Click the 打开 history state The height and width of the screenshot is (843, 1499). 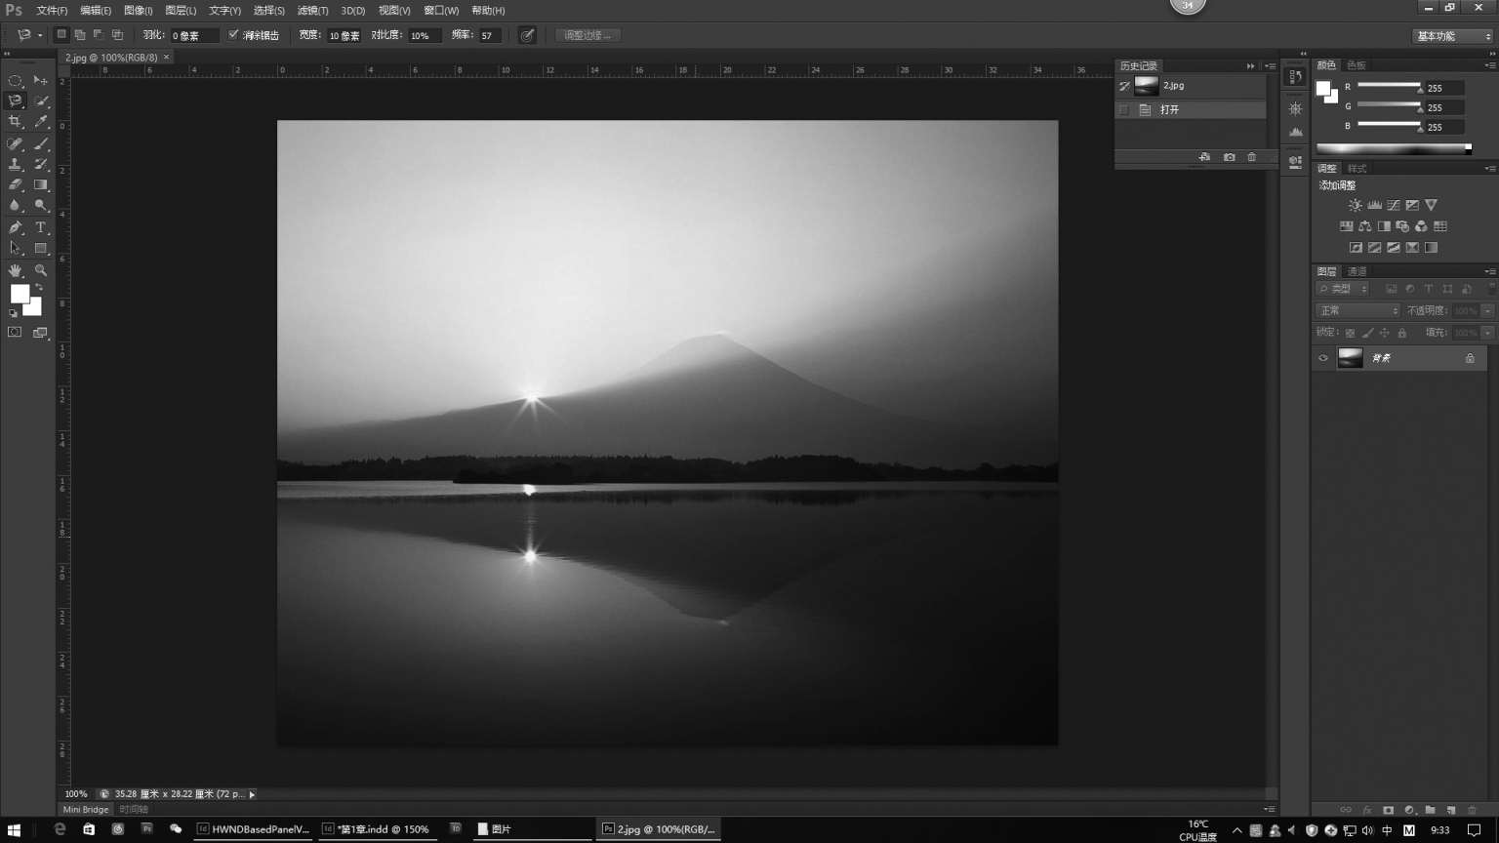(x=1169, y=110)
